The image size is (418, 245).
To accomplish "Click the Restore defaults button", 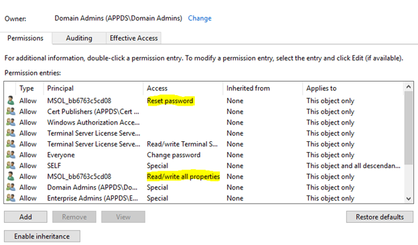I will point(380,217).
